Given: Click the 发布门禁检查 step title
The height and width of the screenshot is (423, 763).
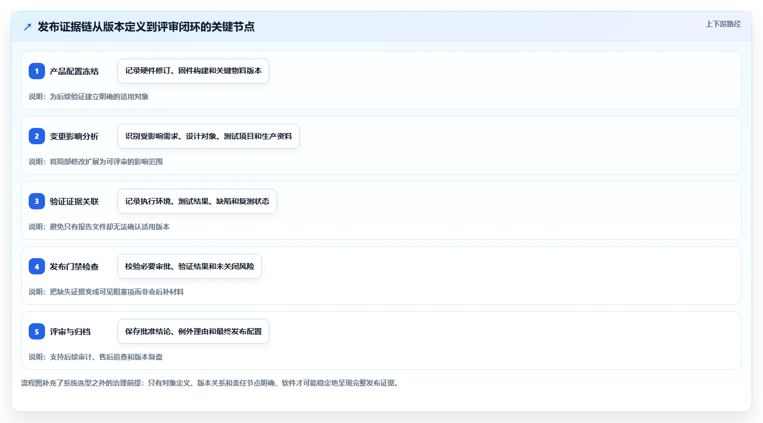Looking at the screenshot, I should coord(74,266).
